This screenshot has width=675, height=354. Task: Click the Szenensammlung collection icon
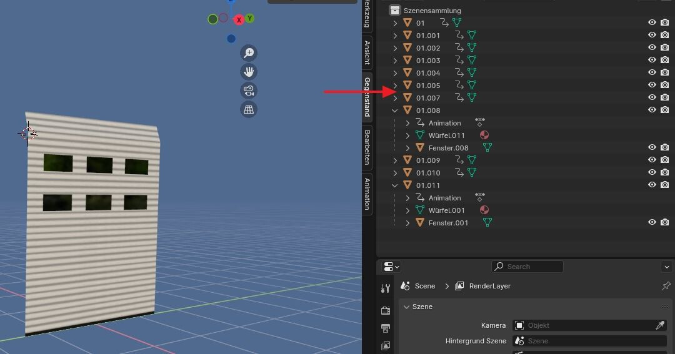395,11
